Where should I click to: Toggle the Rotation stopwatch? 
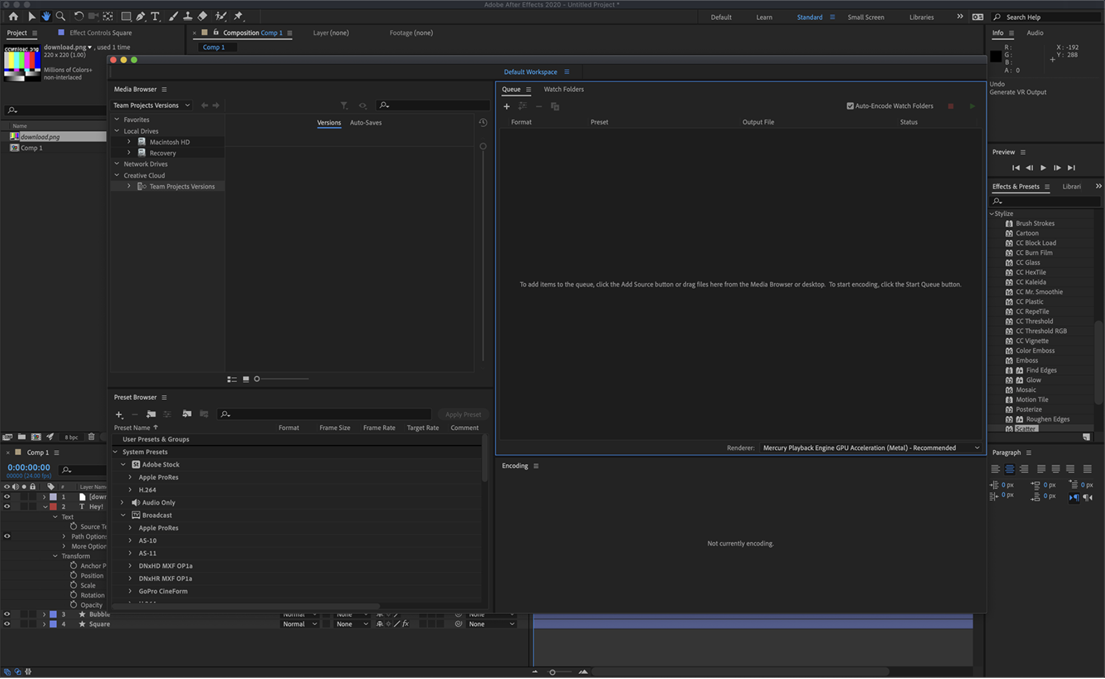click(x=74, y=595)
